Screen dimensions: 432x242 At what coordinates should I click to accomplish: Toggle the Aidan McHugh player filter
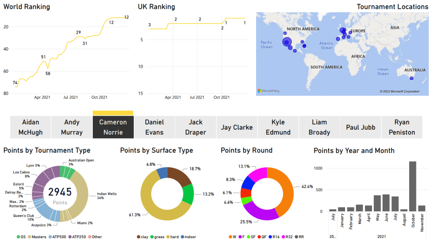[x=31, y=127]
